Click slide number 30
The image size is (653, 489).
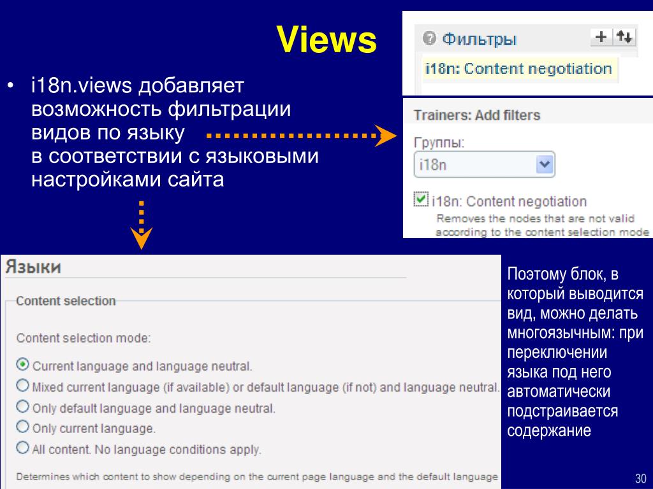640,478
